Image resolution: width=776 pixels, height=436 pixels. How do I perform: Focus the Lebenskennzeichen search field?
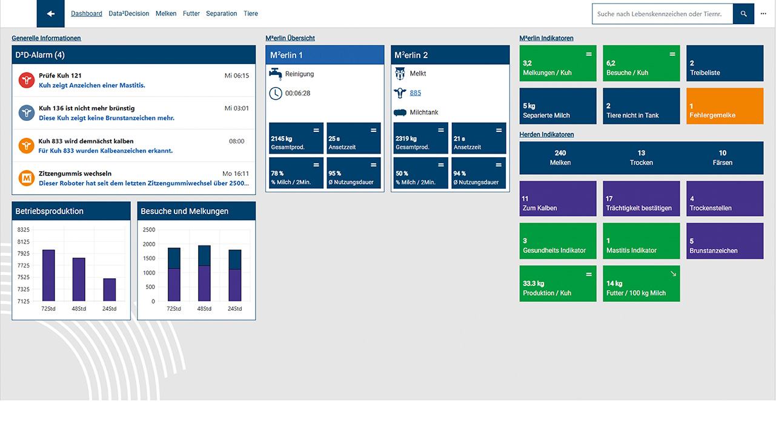662,14
